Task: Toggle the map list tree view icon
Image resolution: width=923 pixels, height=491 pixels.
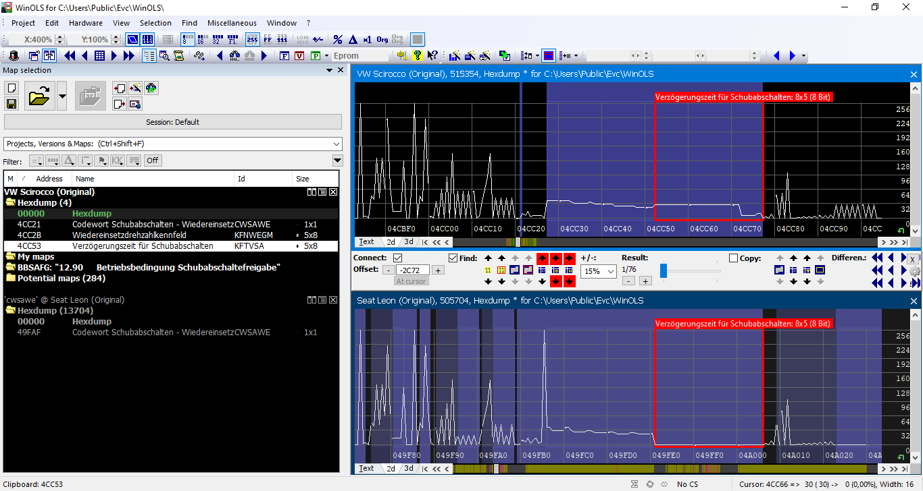Action: 149,55
